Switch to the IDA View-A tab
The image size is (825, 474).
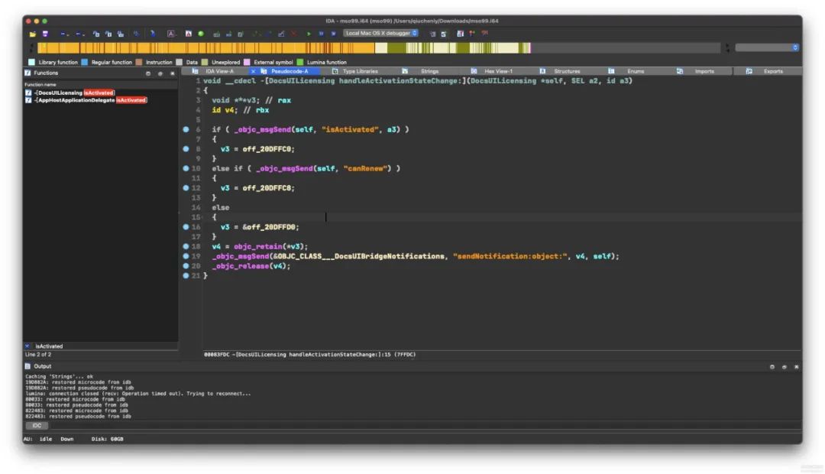219,71
